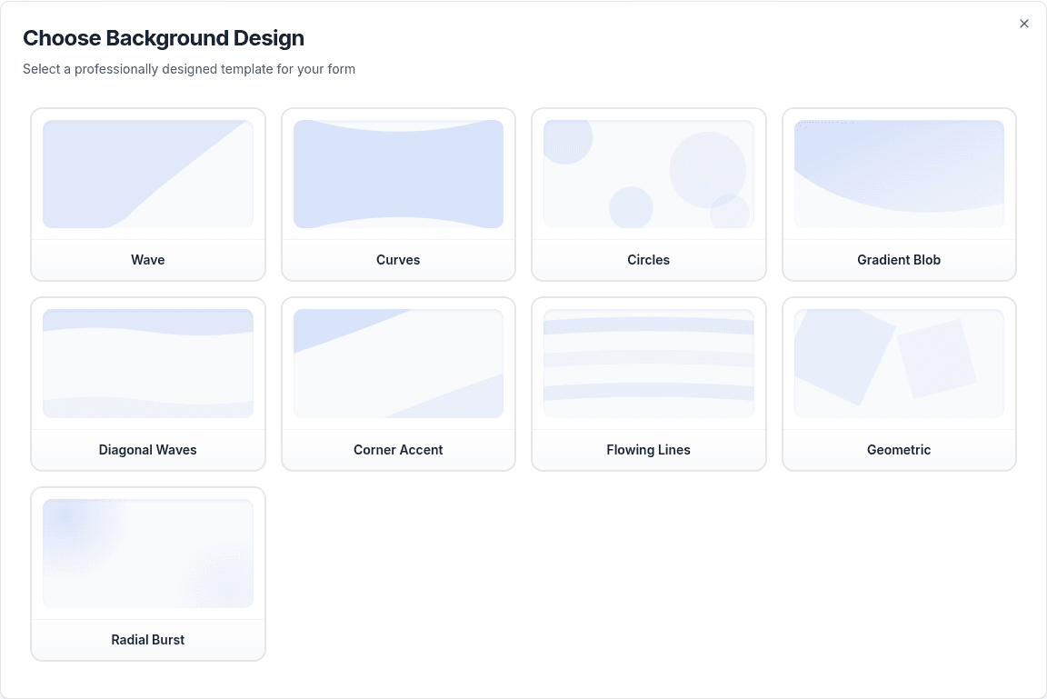Choose the Corner Accent preview
Screen dimensions: 1047x699
(x=398, y=363)
